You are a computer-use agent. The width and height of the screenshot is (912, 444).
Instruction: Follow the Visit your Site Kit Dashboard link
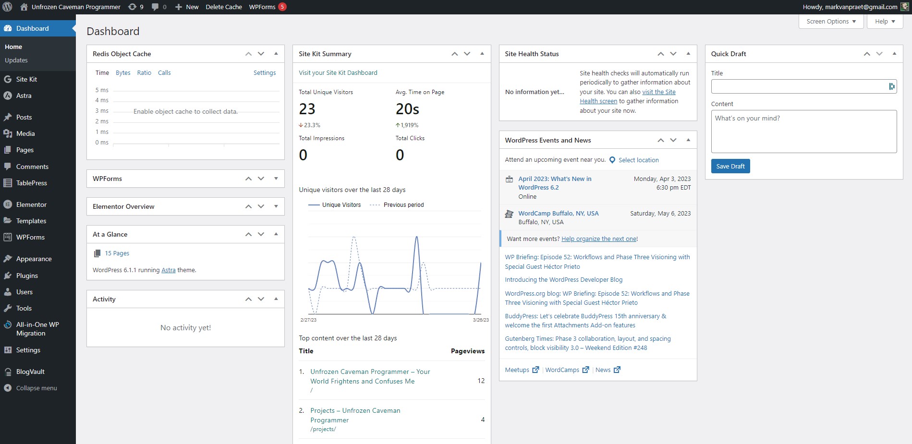(x=338, y=73)
